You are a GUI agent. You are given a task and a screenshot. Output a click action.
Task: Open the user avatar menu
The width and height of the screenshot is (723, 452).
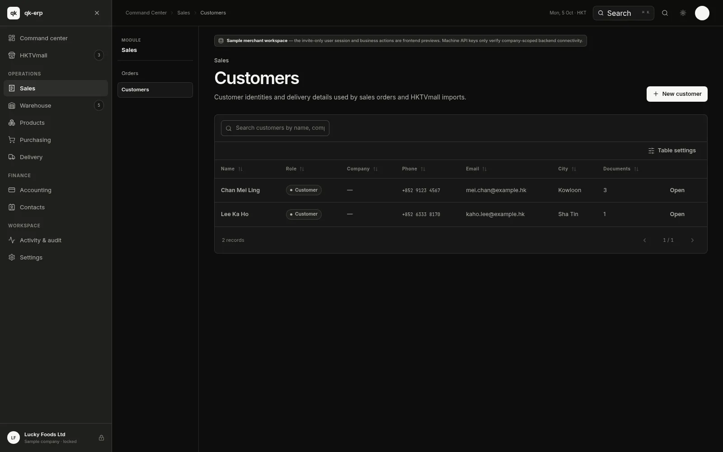(702, 13)
